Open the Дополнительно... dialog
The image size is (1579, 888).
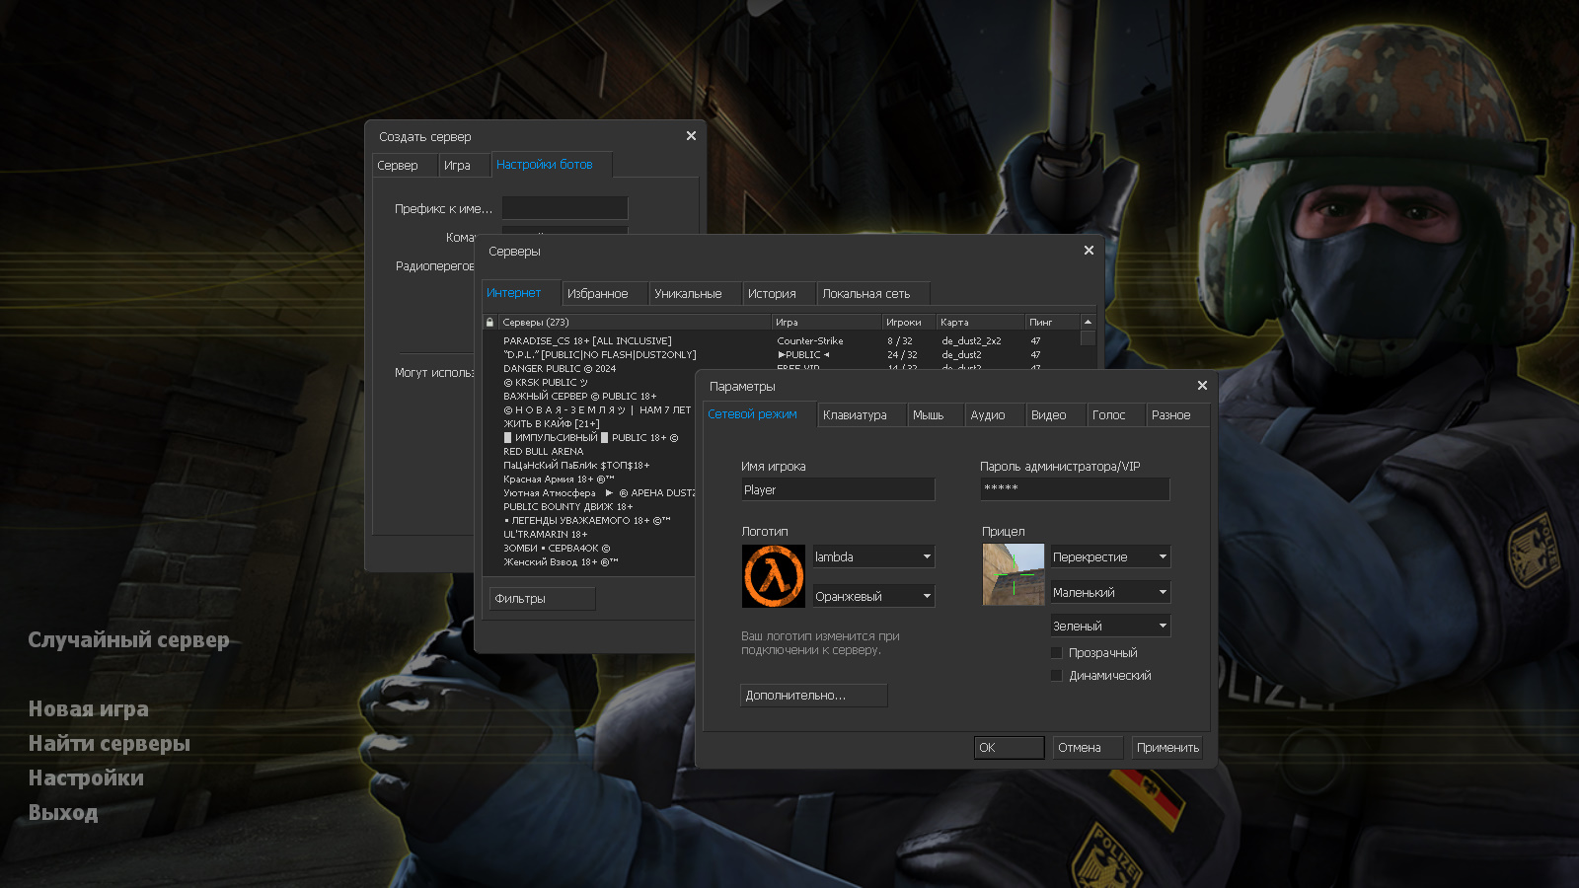point(813,696)
